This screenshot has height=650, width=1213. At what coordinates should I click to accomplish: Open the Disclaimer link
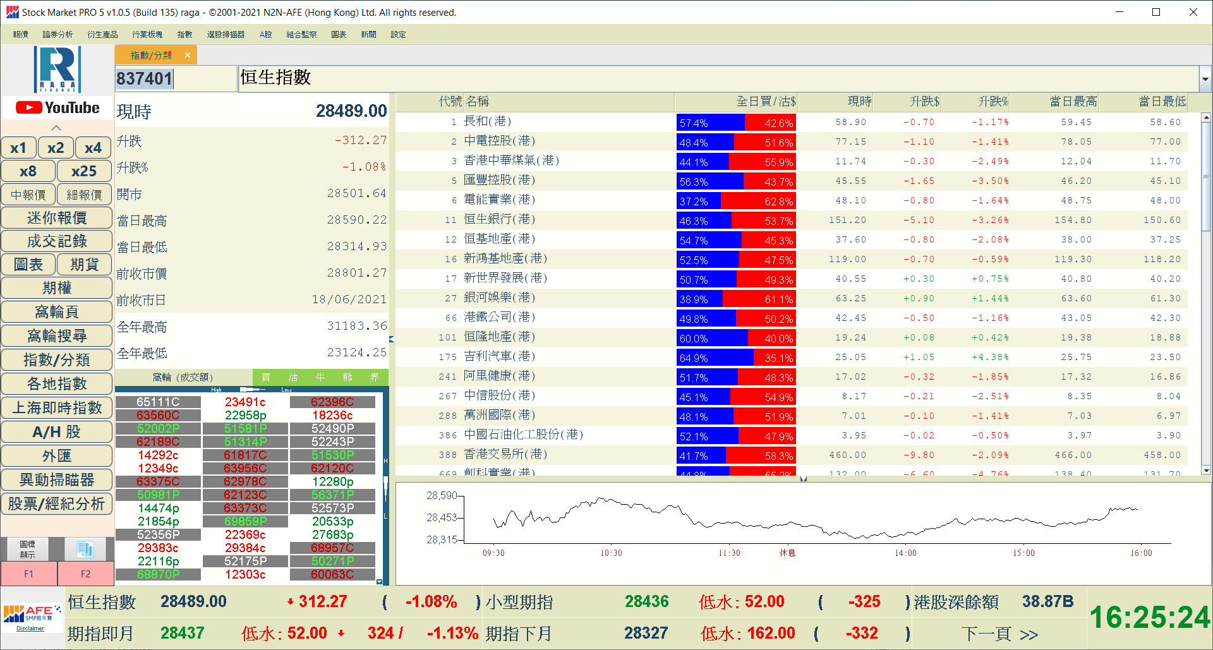pos(30,629)
